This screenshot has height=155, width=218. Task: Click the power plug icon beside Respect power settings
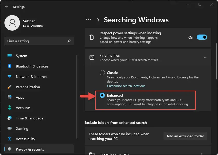point(91,37)
